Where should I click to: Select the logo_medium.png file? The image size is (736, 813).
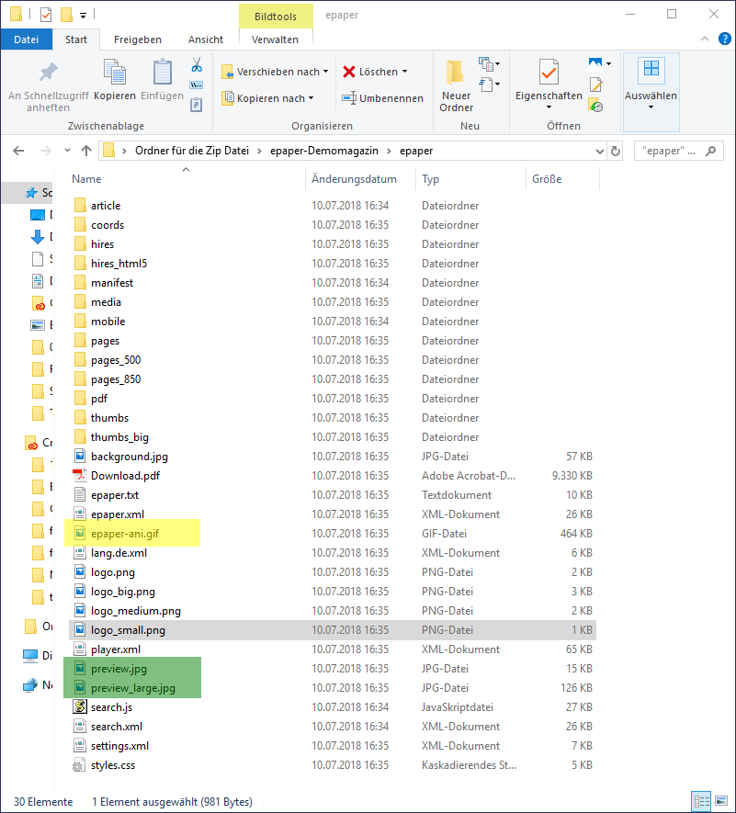136,611
